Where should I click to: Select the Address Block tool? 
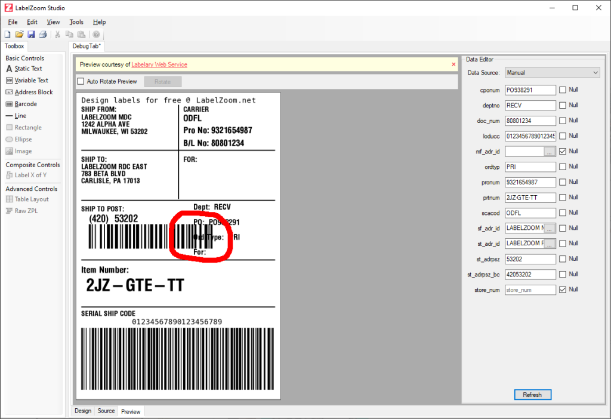(x=29, y=92)
